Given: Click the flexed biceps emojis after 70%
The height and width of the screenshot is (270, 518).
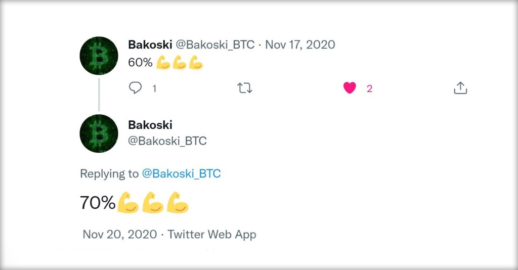Looking at the screenshot, I should pos(153,203).
